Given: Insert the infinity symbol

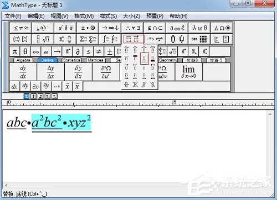Looking at the screenshot, I should [x=36, y=51].
